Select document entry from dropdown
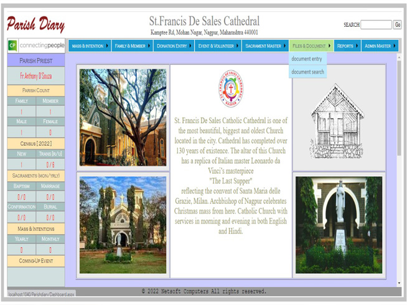Image resolution: width=407 pixels, height=305 pixels. (x=307, y=59)
